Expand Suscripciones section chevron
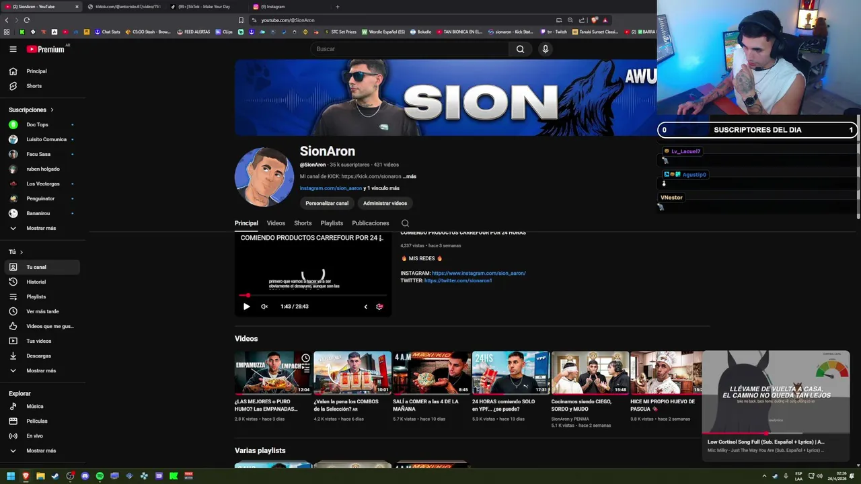This screenshot has height=484, width=861. pos(52,110)
